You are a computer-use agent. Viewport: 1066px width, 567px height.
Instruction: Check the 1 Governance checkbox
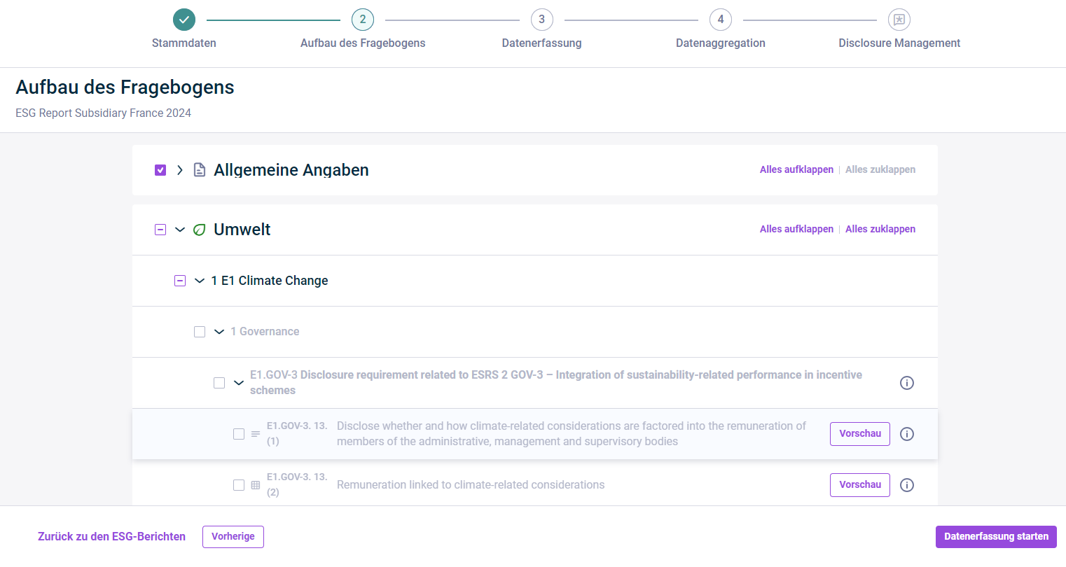pos(200,332)
